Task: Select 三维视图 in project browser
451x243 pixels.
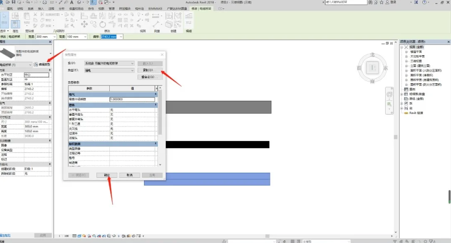Action: tap(416, 61)
